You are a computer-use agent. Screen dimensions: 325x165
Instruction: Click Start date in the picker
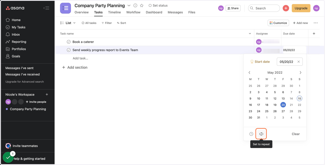(x=260, y=62)
